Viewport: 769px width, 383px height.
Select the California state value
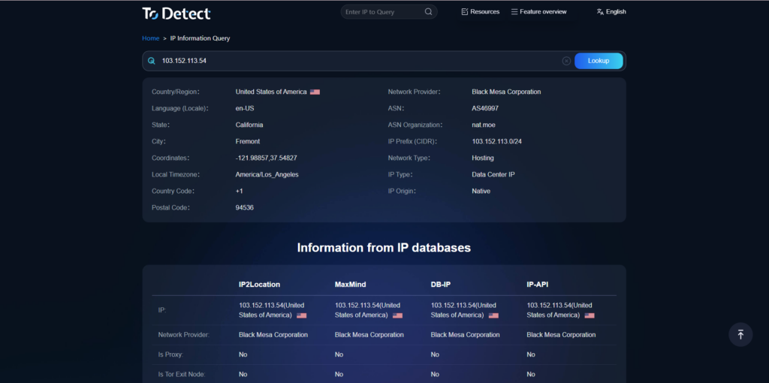249,125
